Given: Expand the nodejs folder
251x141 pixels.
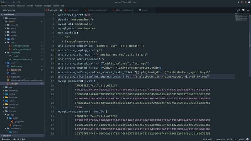Looking at the screenshot, I should click(22, 35).
